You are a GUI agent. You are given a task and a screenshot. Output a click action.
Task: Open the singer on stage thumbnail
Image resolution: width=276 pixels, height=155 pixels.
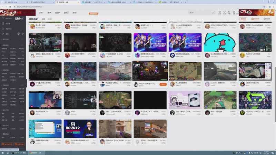coord(45,100)
